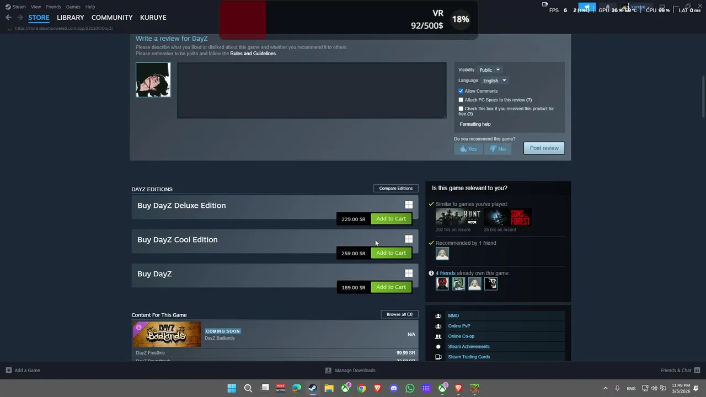
Task: Open WhatsApp from the taskbar
Action: (410, 388)
